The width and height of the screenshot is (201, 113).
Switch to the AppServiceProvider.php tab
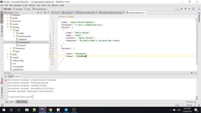click(111, 13)
